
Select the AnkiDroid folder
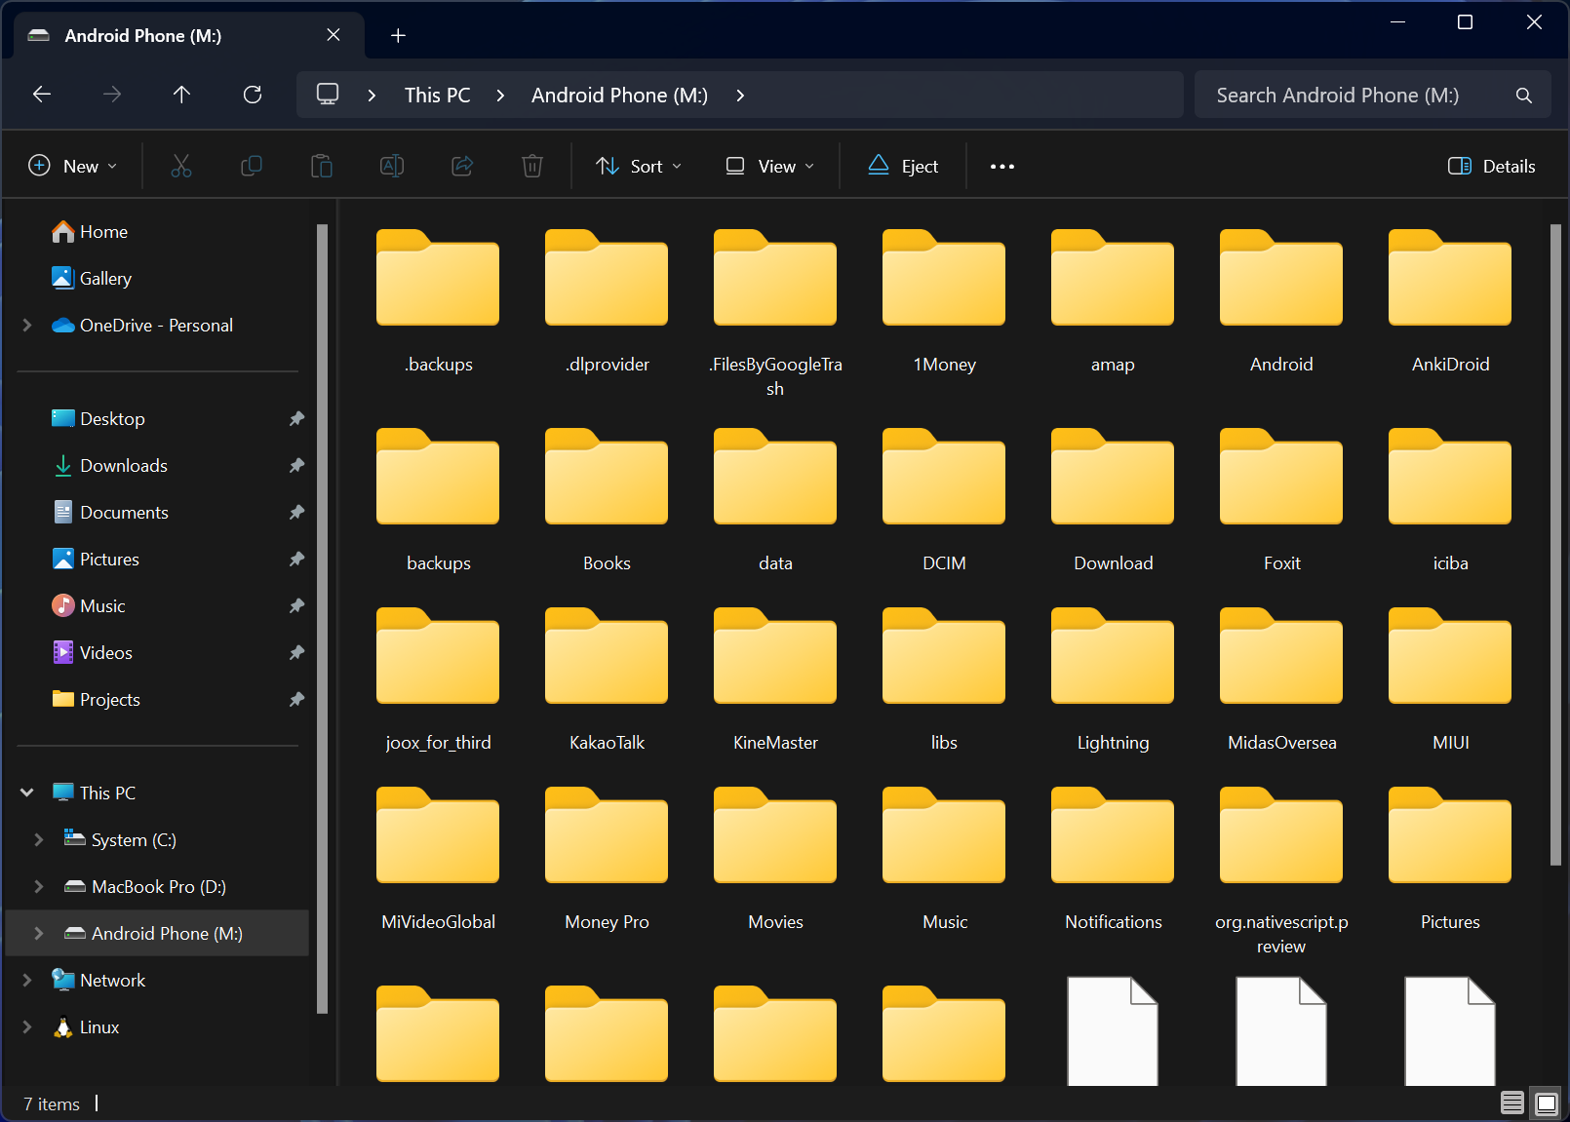click(1450, 300)
